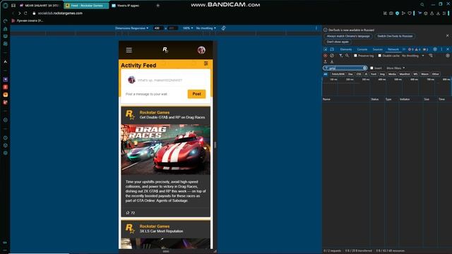Expand more DevTools tabs chevron
Viewport: 452px width, 254px height.
point(404,49)
